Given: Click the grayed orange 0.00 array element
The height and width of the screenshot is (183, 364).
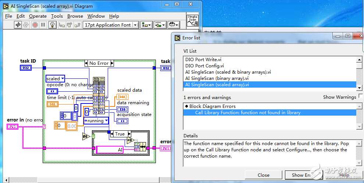Looking at the screenshot, I should point(72,126).
